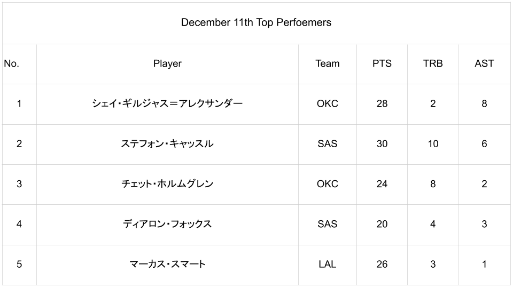Select the PTS value 30

(x=382, y=143)
